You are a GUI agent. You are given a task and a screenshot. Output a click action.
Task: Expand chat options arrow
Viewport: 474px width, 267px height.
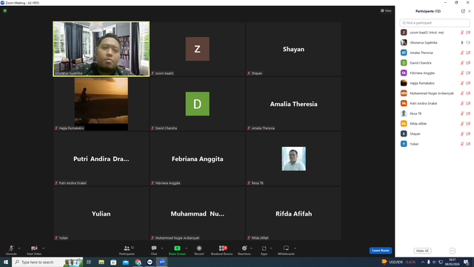click(162, 248)
